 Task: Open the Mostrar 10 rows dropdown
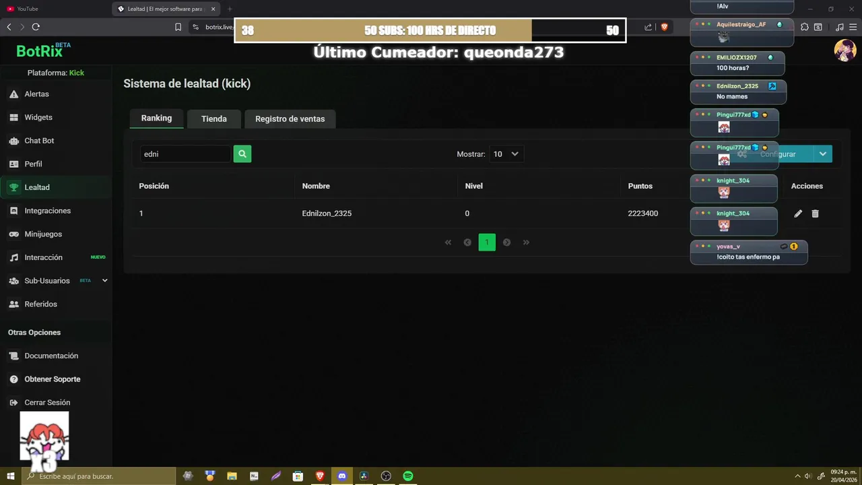506,154
